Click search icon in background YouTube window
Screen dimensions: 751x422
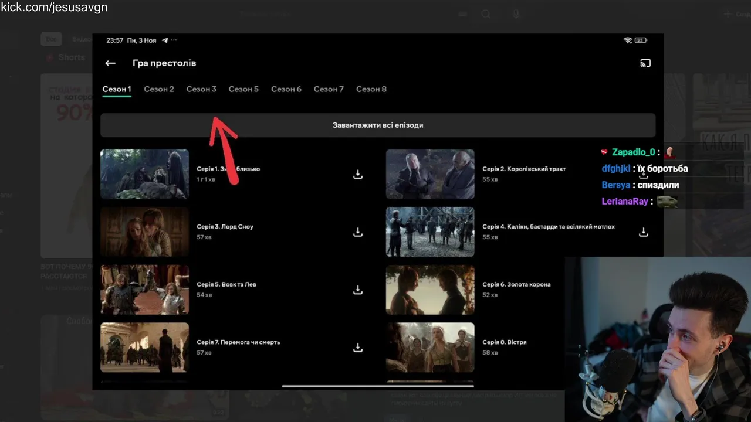pos(486,14)
